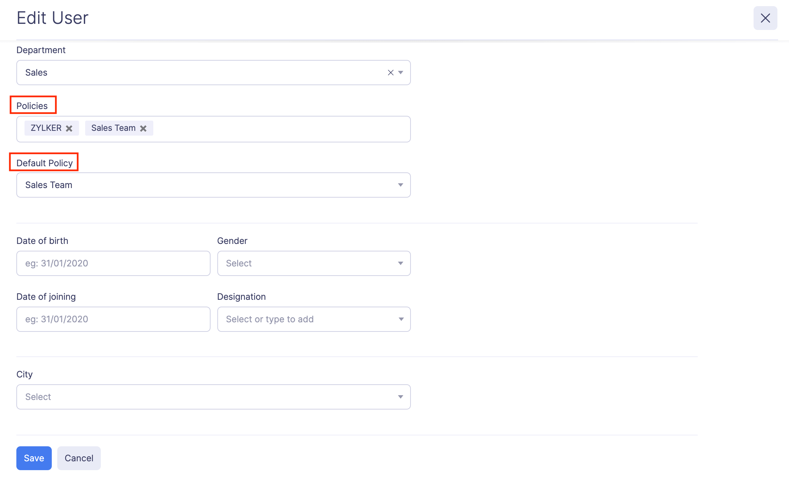
Task: Expand the City select dropdown
Action: click(401, 397)
